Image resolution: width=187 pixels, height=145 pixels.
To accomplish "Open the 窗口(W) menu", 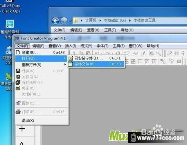I will [x=136, y=46].
